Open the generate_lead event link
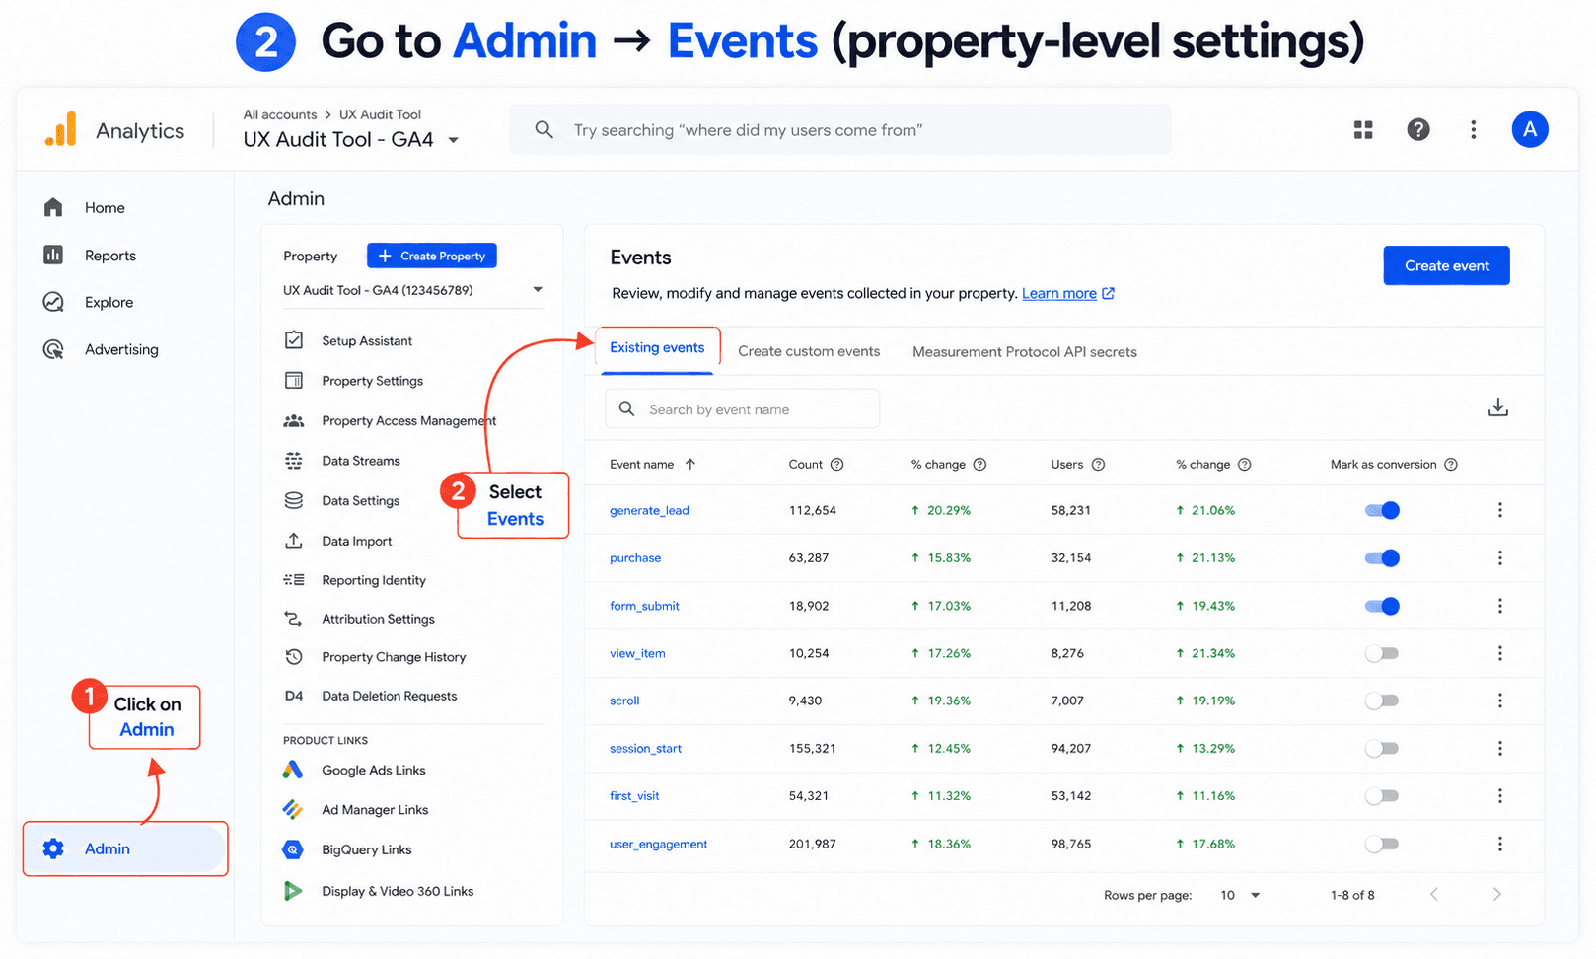 (x=649, y=510)
